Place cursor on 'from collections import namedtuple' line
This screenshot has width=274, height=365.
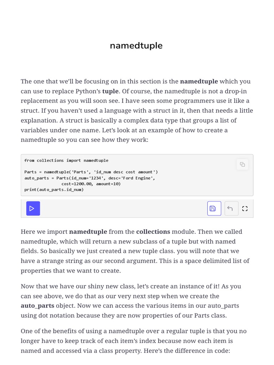(66, 160)
